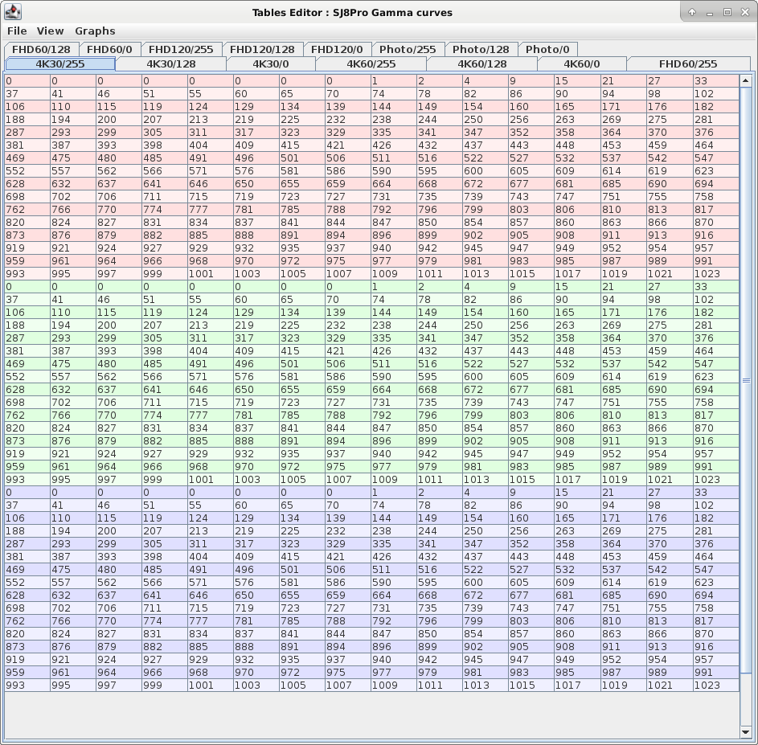Click the scrollbar up arrow
Viewport: 758px width, 745px height.
(745, 80)
